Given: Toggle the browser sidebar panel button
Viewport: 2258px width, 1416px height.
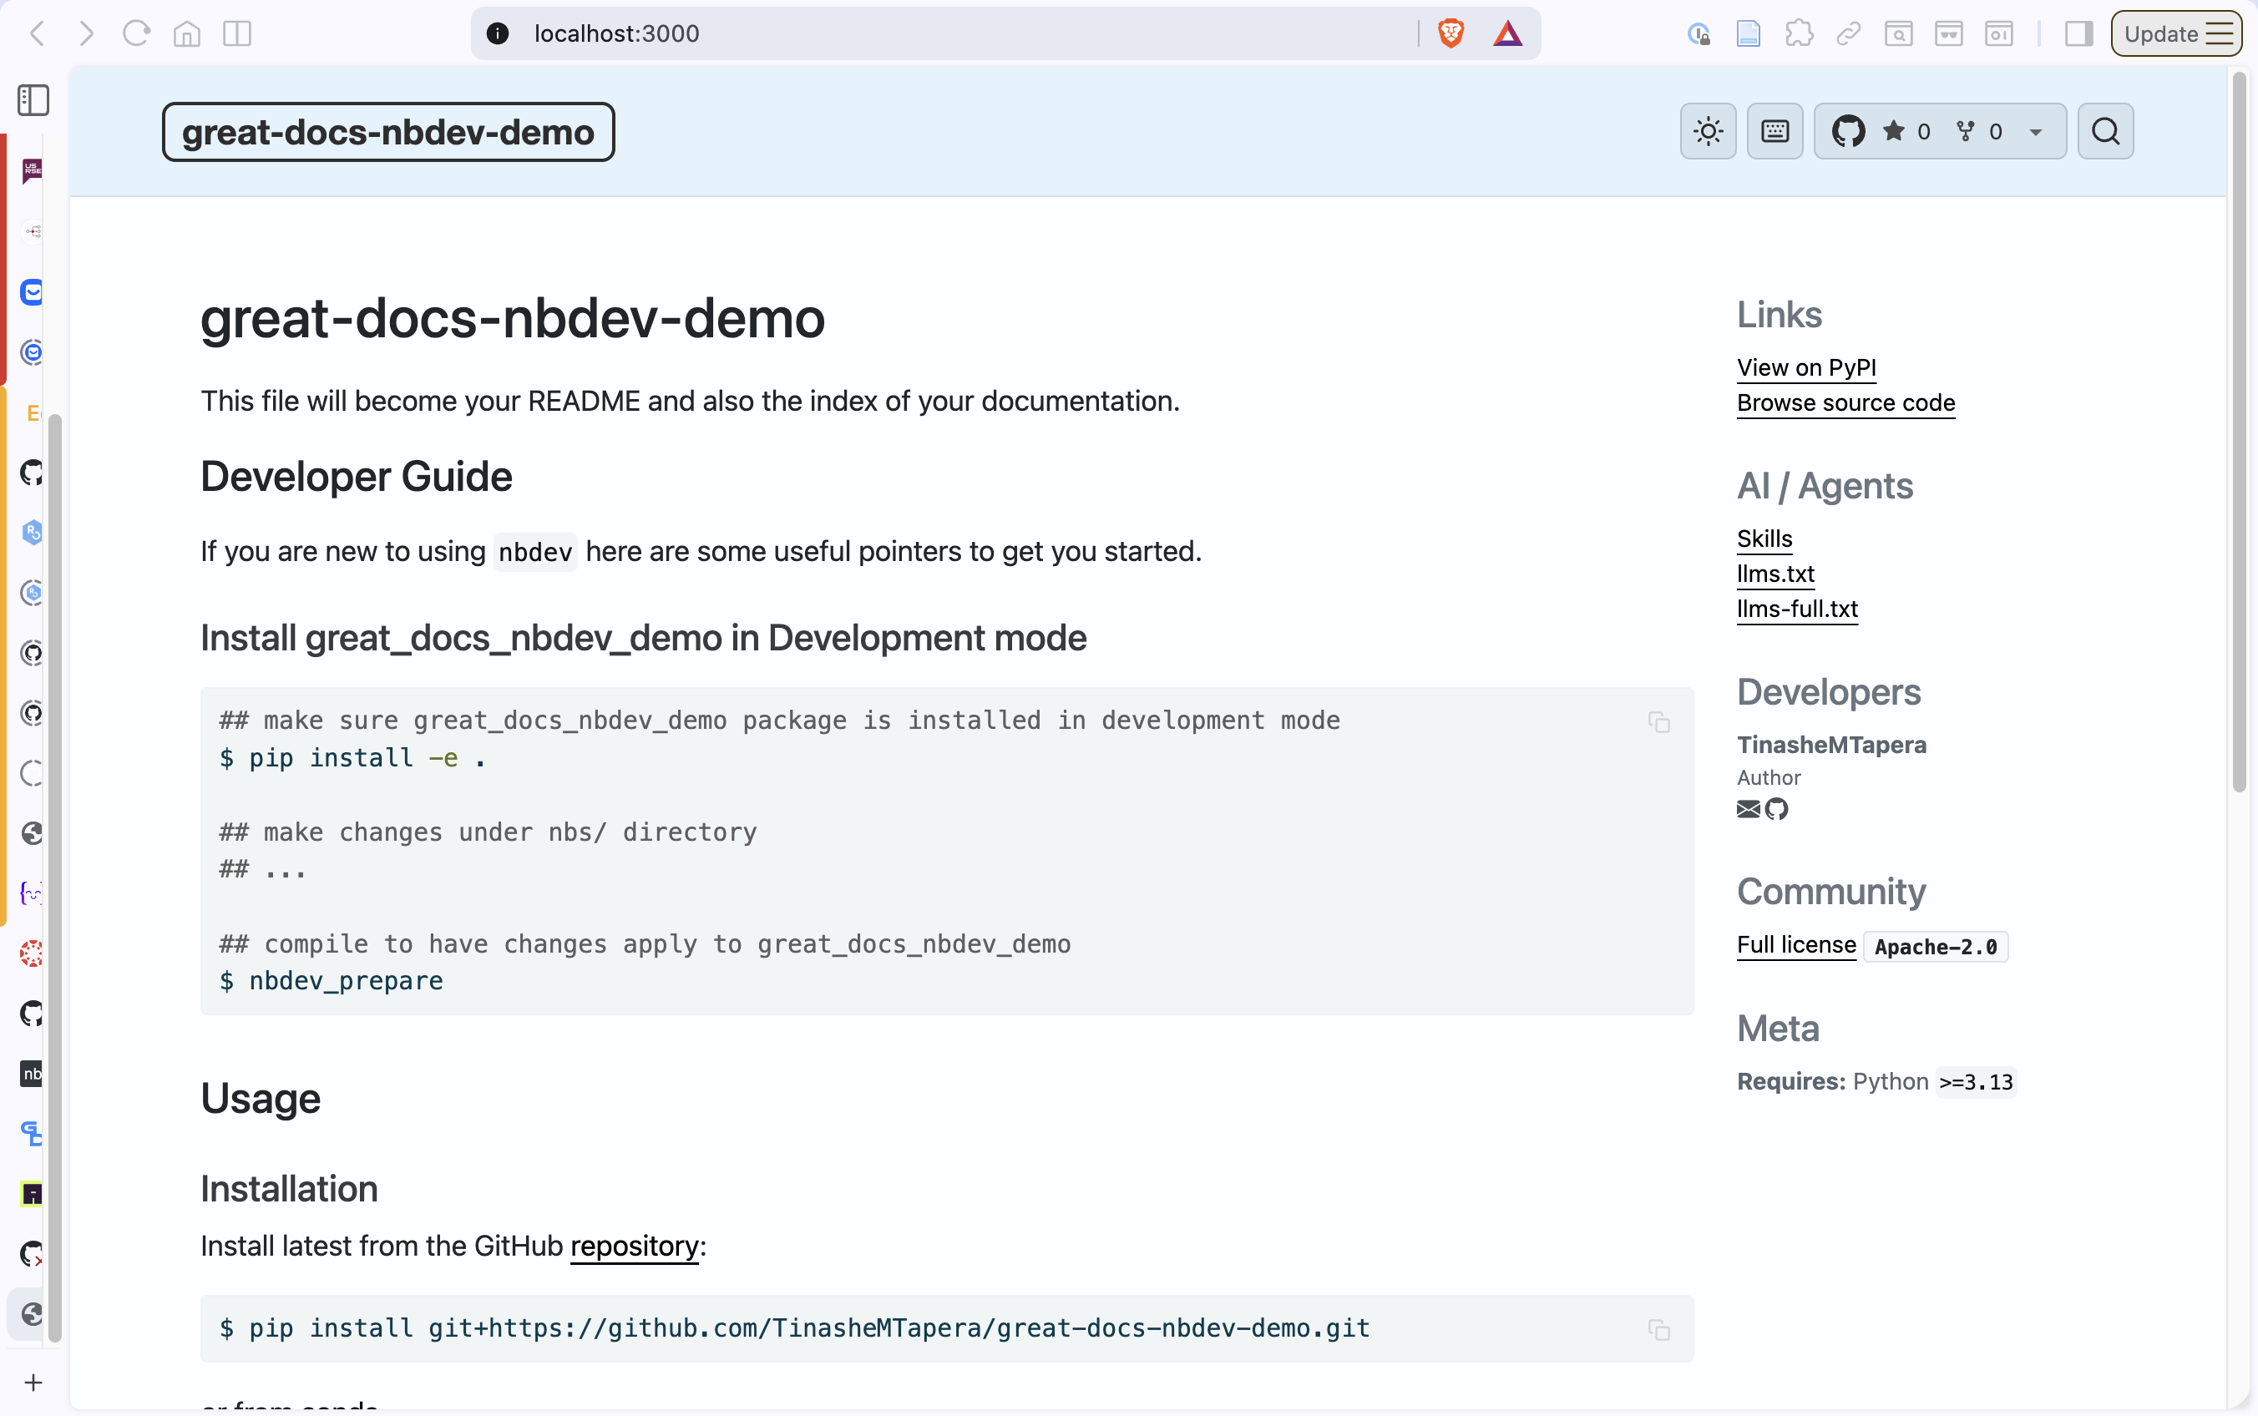Looking at the screenshot, I should [2078, 33].
